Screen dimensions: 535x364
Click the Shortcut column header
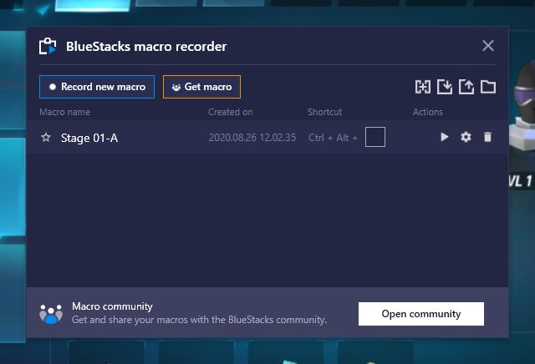point(325,112)
